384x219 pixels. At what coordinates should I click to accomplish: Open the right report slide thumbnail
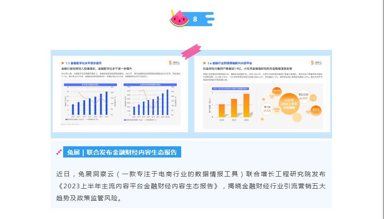pyautogui.click(x=262, y=94)
